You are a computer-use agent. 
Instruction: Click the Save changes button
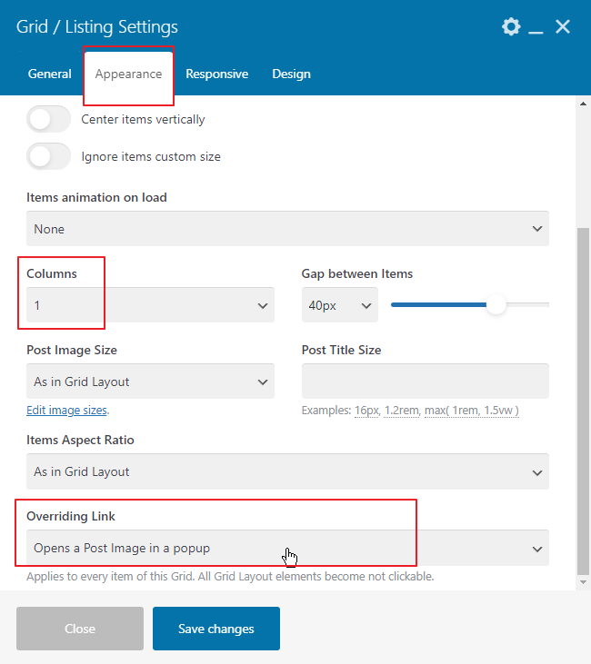point(216,629)
